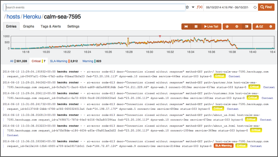Click the Critical tag on 15:29:04.206112 entry

tap(252, 98)
